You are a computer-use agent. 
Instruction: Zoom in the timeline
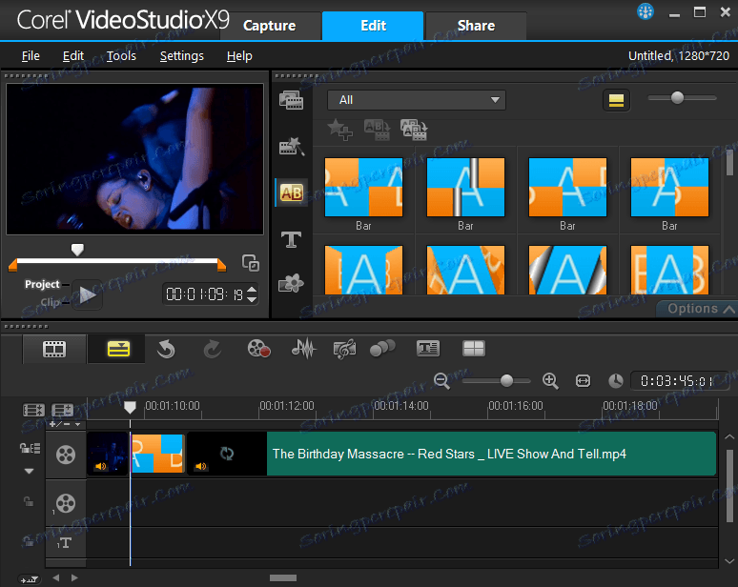550,380
